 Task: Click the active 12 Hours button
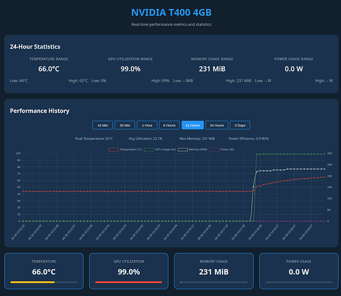192,126
